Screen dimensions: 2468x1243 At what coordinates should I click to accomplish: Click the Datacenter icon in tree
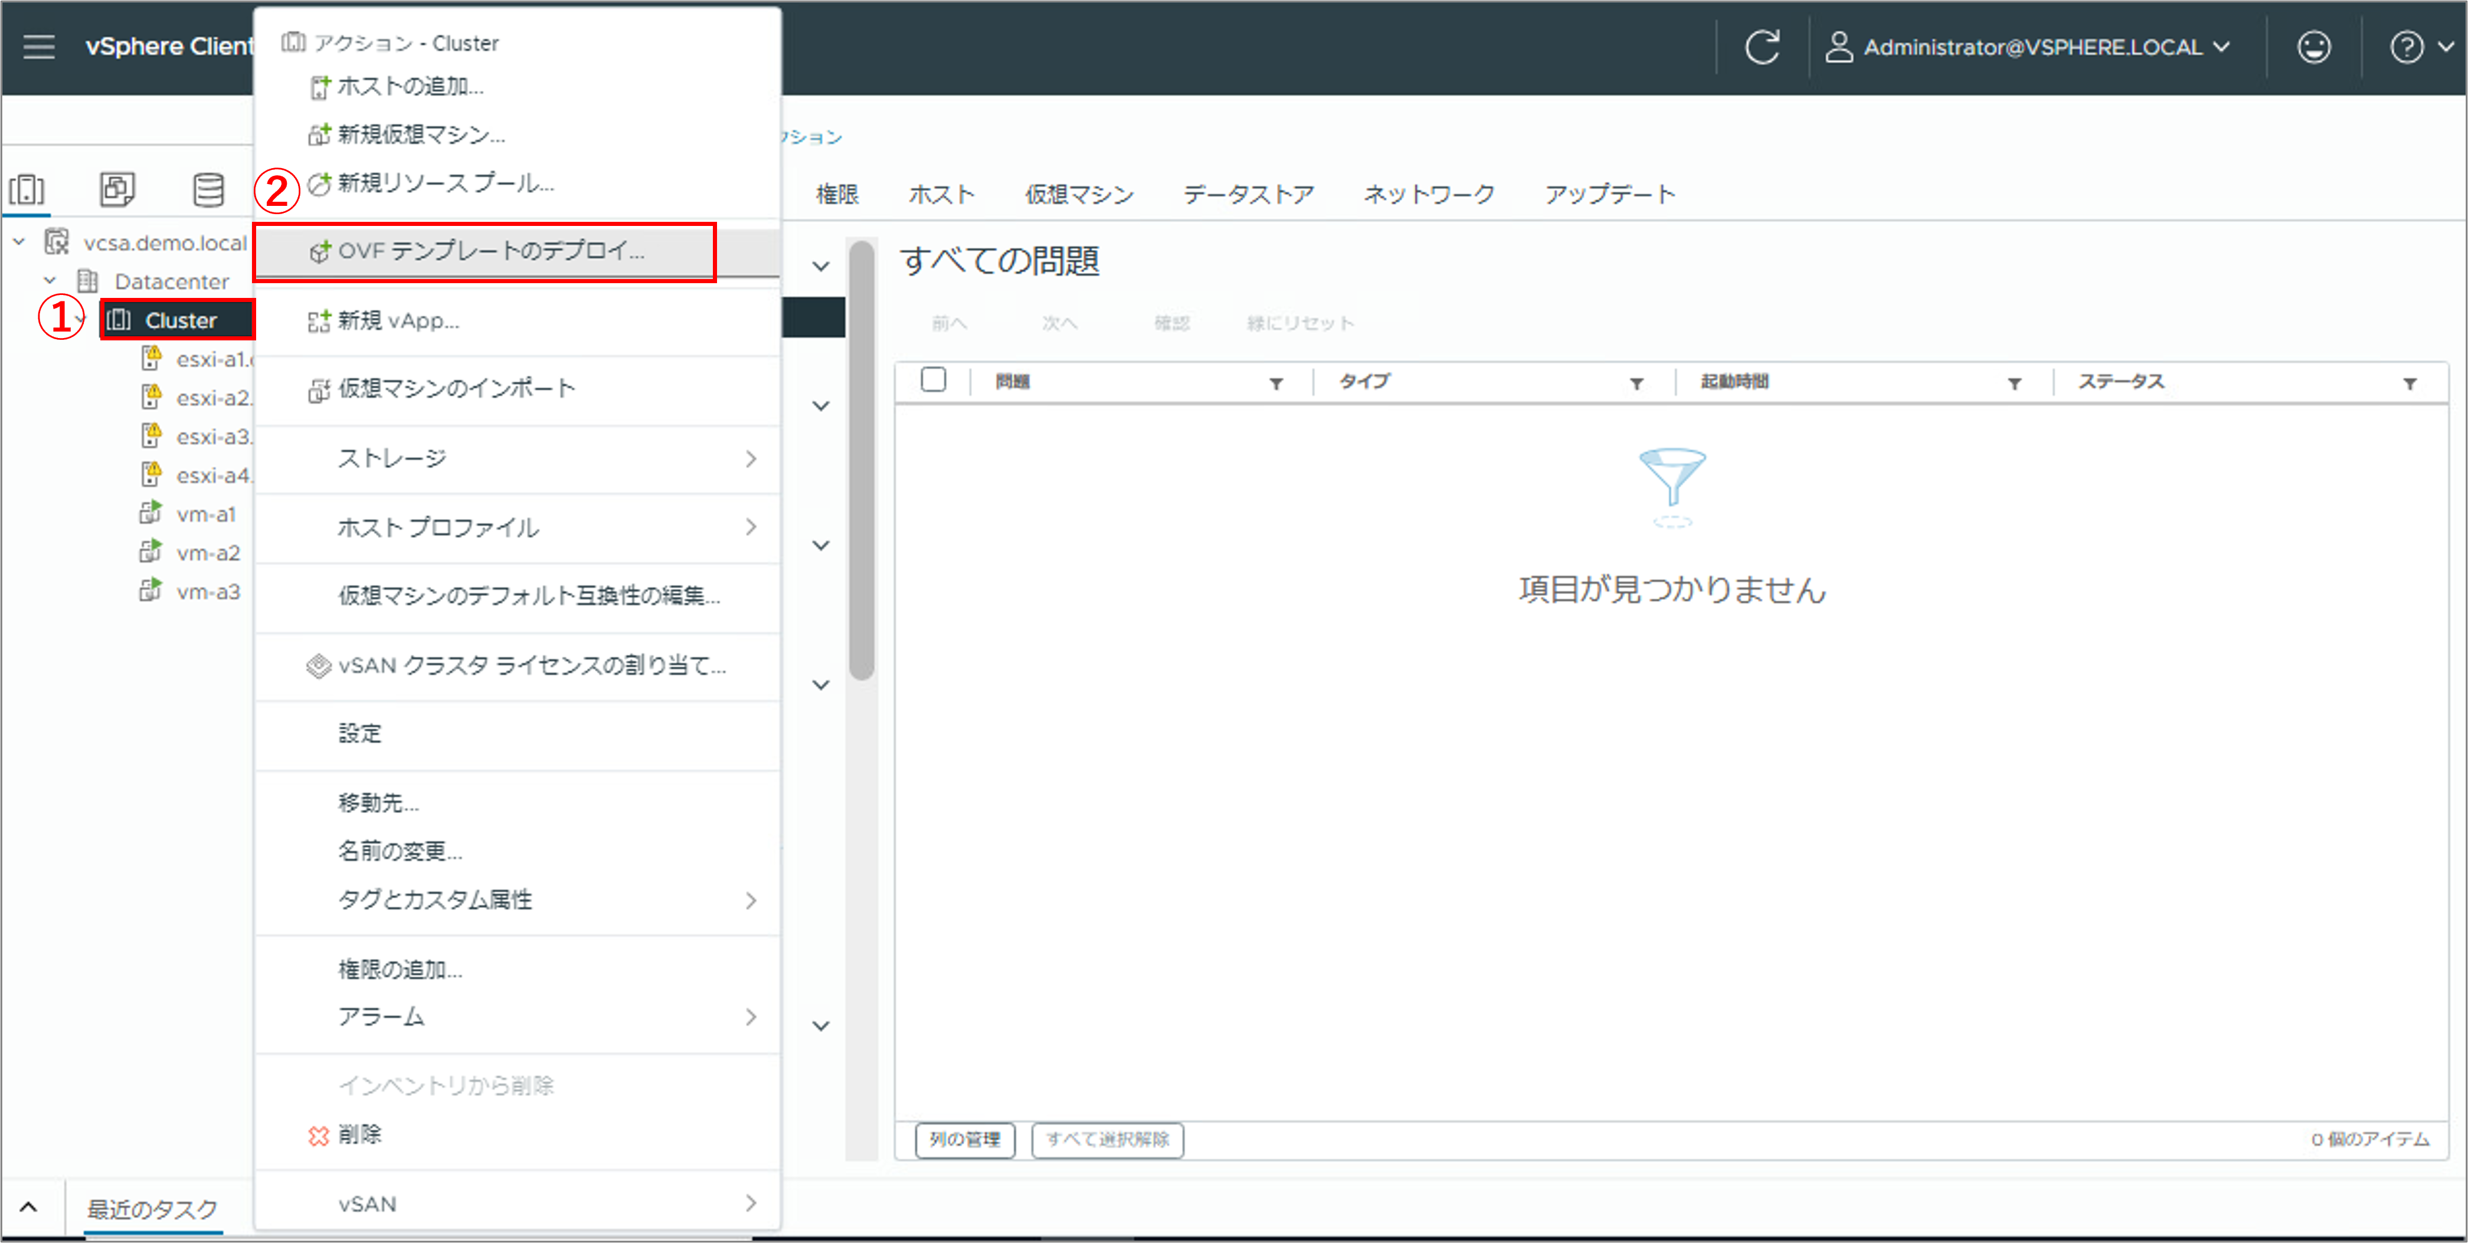[x=88, y=281]
